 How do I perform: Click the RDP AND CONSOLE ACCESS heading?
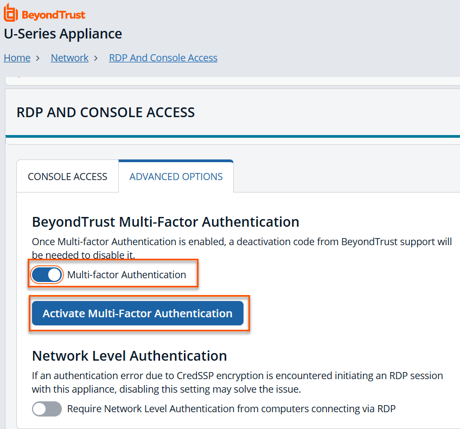click(x=106, y=112)
